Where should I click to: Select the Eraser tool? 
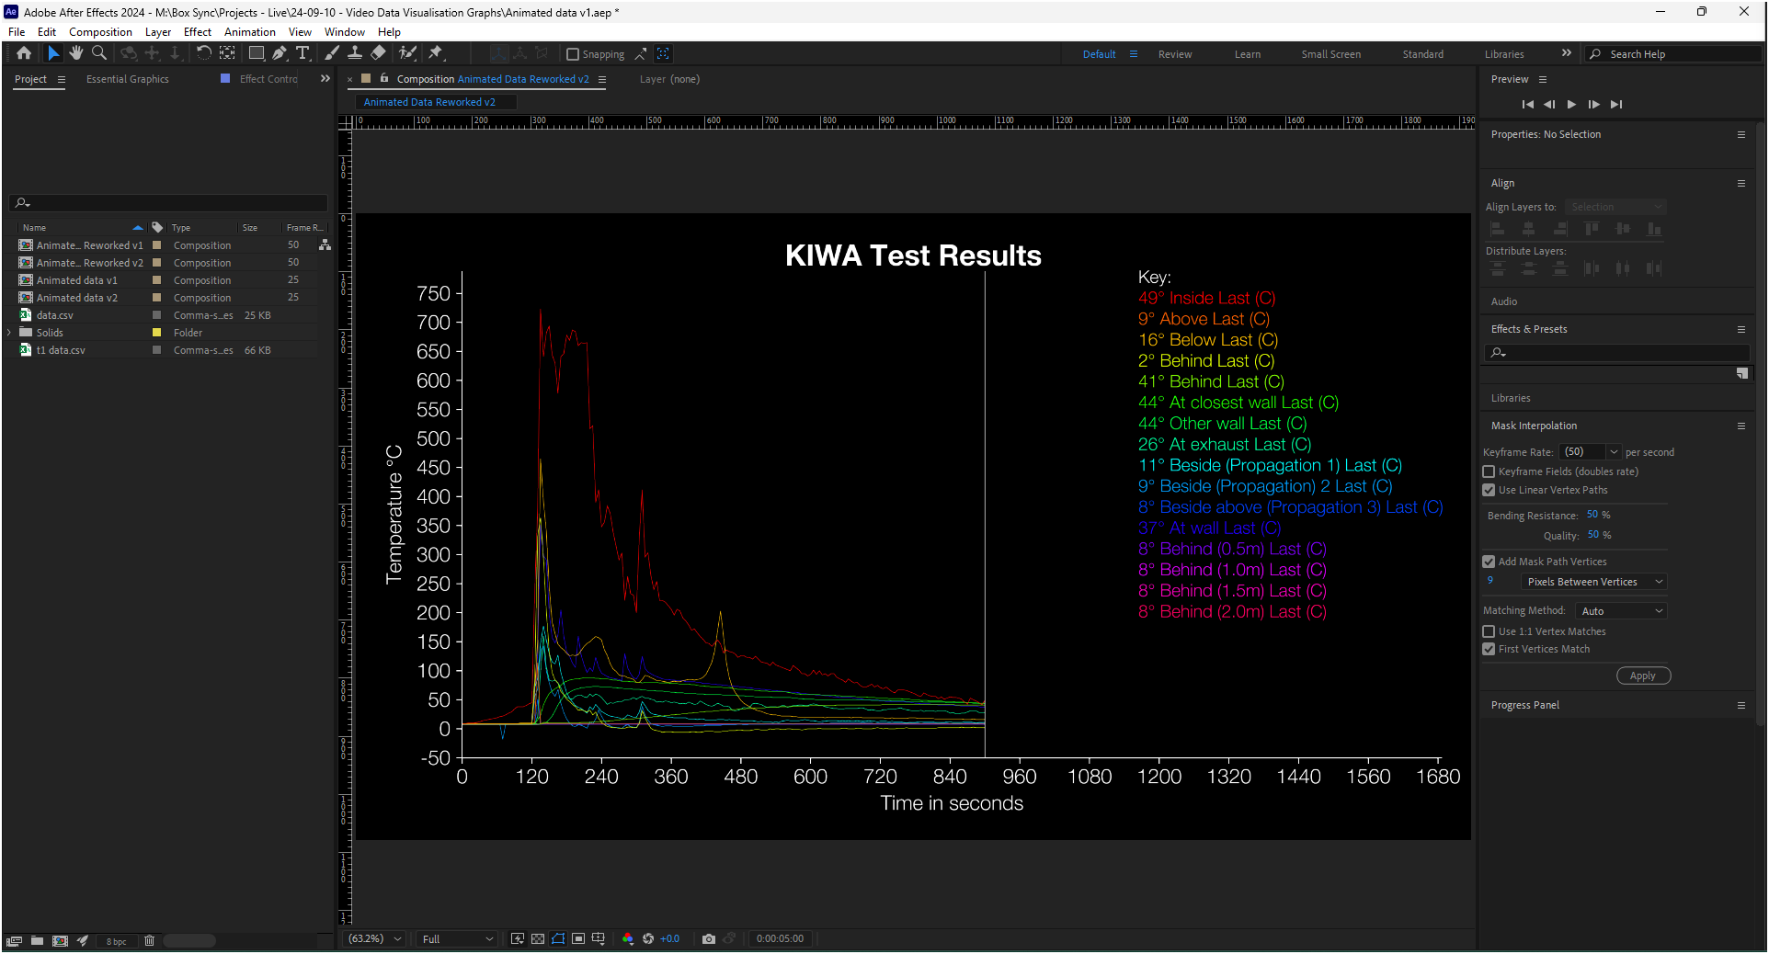click(378, 53)
